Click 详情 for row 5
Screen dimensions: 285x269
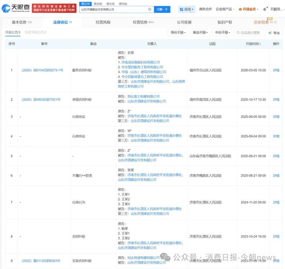276,156
